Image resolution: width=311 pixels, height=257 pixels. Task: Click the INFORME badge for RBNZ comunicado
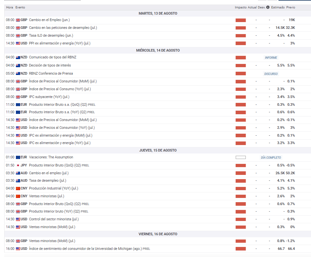click(x=271, y=58)
